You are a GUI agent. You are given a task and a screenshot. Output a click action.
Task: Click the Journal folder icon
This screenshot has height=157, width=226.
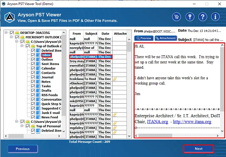tap(38, 77)
